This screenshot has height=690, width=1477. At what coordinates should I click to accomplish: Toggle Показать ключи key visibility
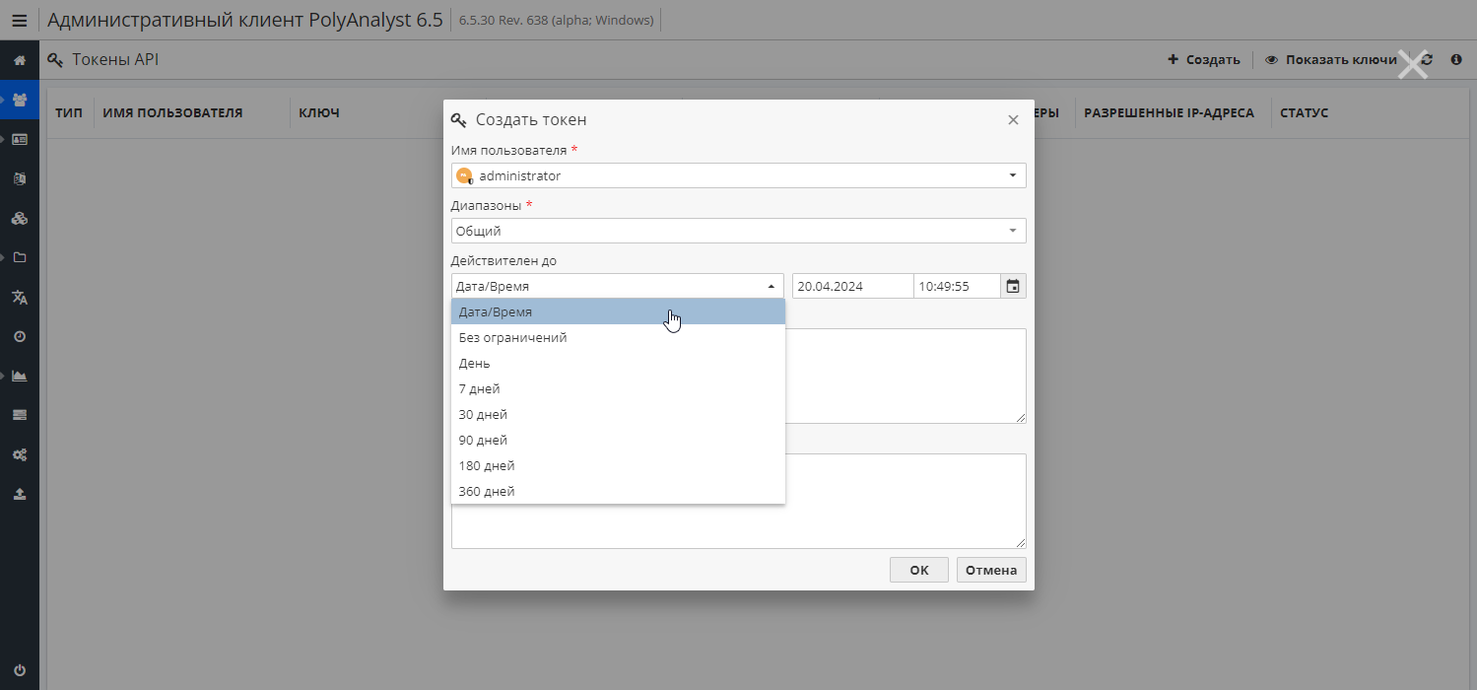coord(1330,60)
